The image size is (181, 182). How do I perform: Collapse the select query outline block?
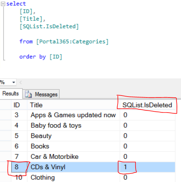(x=3, y=4)
